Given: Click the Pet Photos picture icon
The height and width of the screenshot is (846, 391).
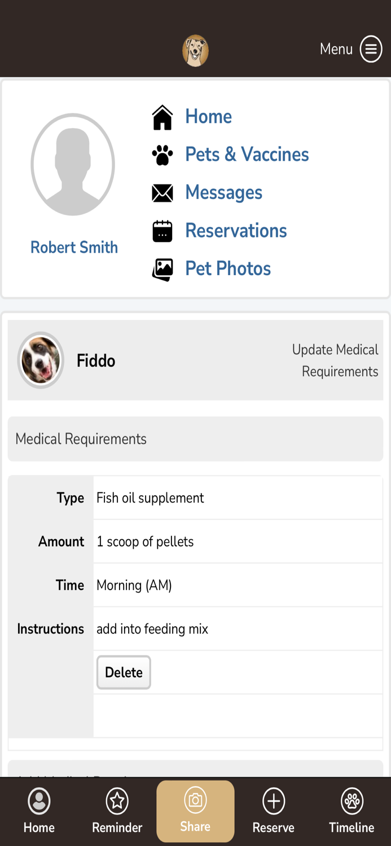Looking at the screenshot, I should pos(162,269).
